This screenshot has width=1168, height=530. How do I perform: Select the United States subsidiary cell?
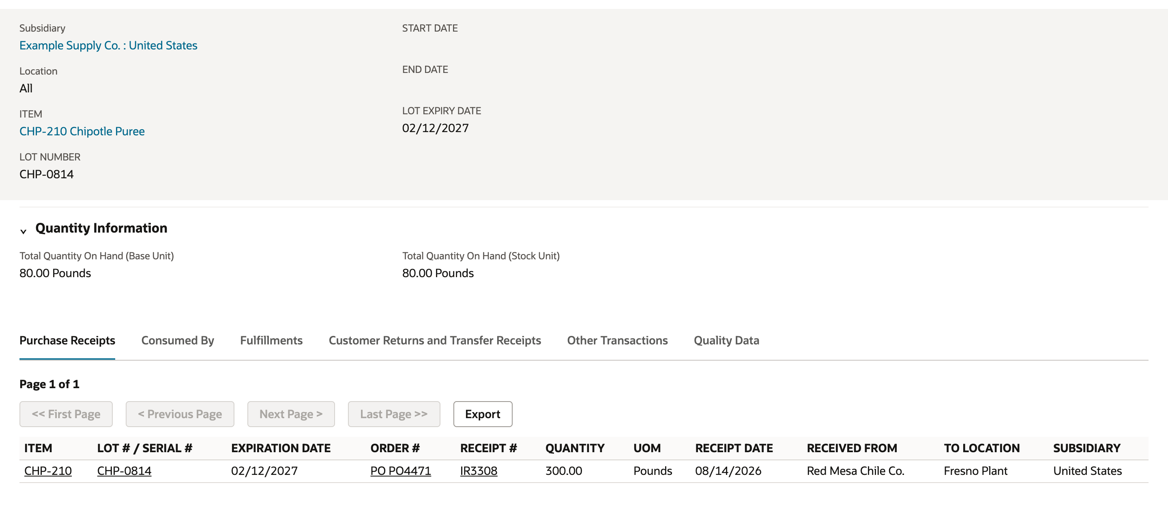[1087, 471]
